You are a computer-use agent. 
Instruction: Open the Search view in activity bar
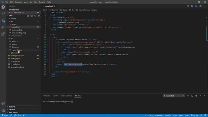[x=3, y=14]
